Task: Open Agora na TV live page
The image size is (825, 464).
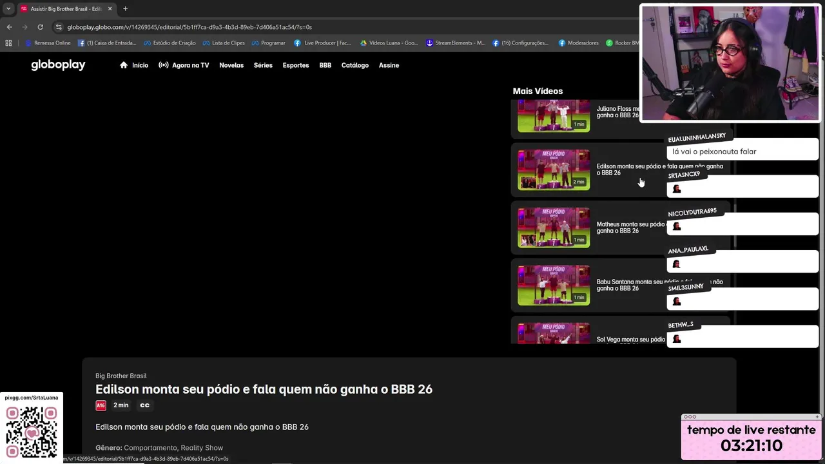Action: pyautogui.click(x=184, y=65)
